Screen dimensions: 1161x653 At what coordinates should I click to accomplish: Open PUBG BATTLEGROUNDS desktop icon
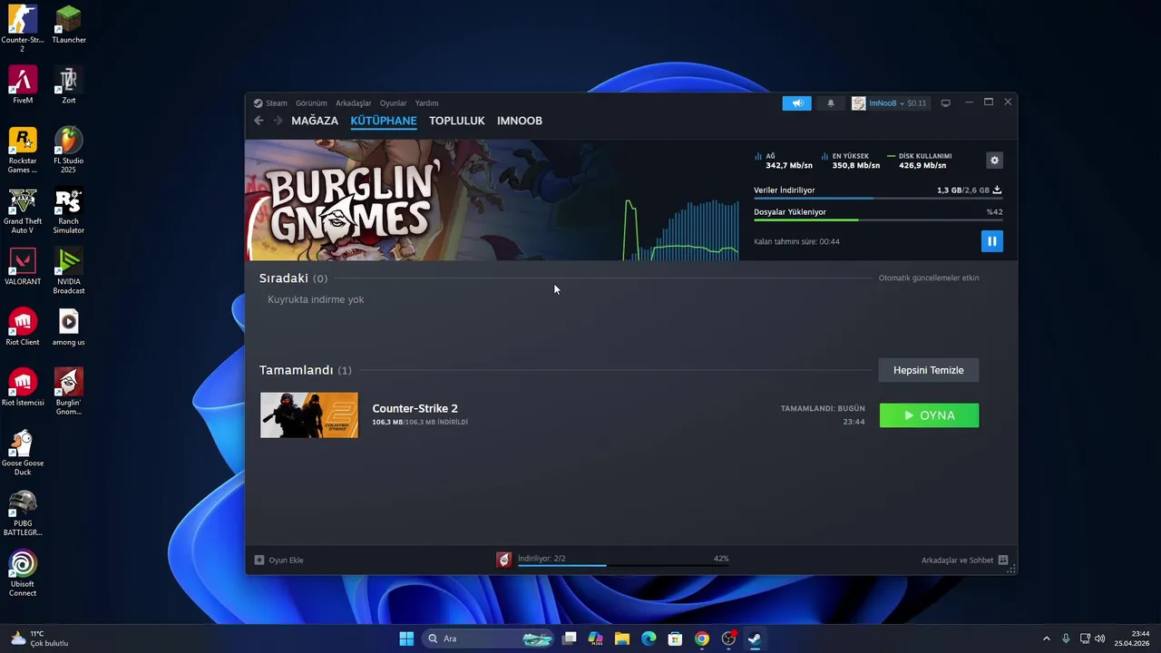tap(23, 513)
